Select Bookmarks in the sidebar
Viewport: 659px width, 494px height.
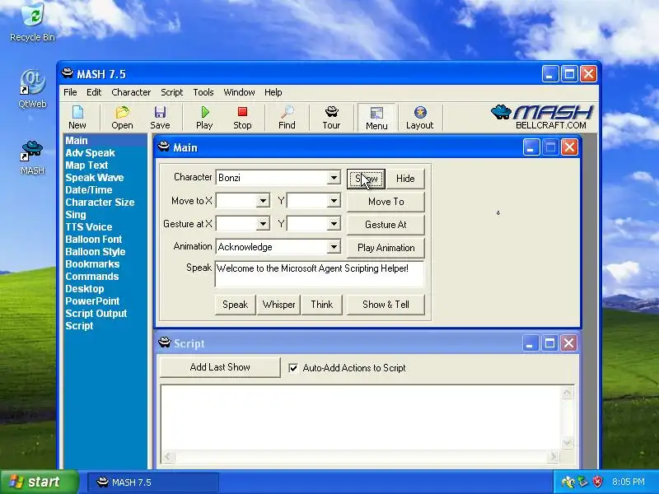click(x=92, y=264)
